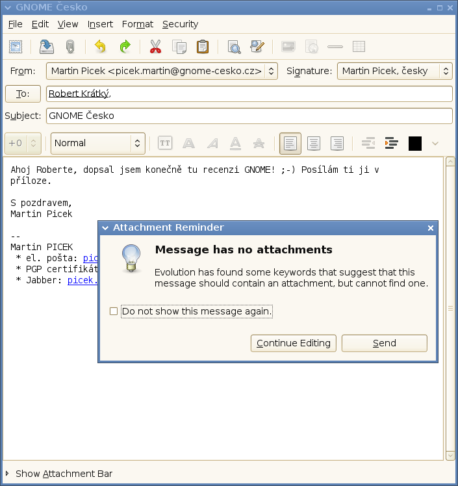Click the Insert Image icon

(x=288, y=47)
